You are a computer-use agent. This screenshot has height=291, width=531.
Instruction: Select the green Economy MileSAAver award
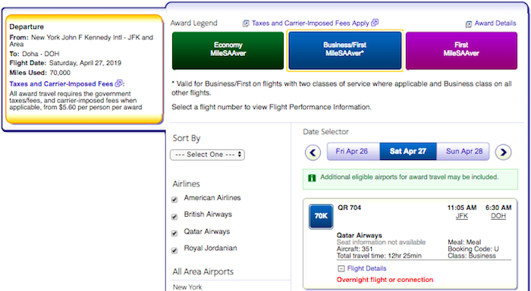coord(228,51)
